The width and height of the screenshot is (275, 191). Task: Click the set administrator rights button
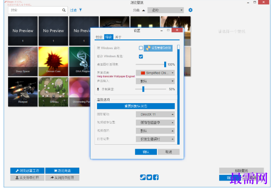click(158, 48)
